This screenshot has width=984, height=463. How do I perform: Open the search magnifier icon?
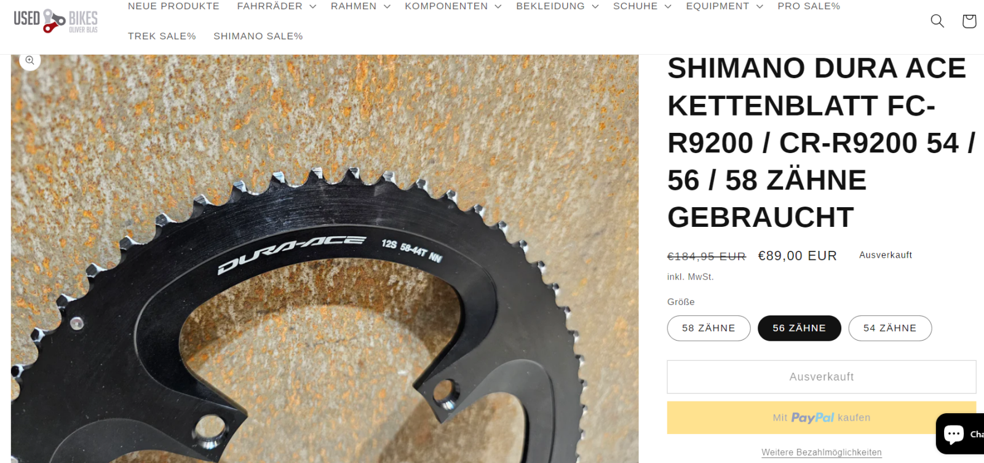tap(937, 21)
